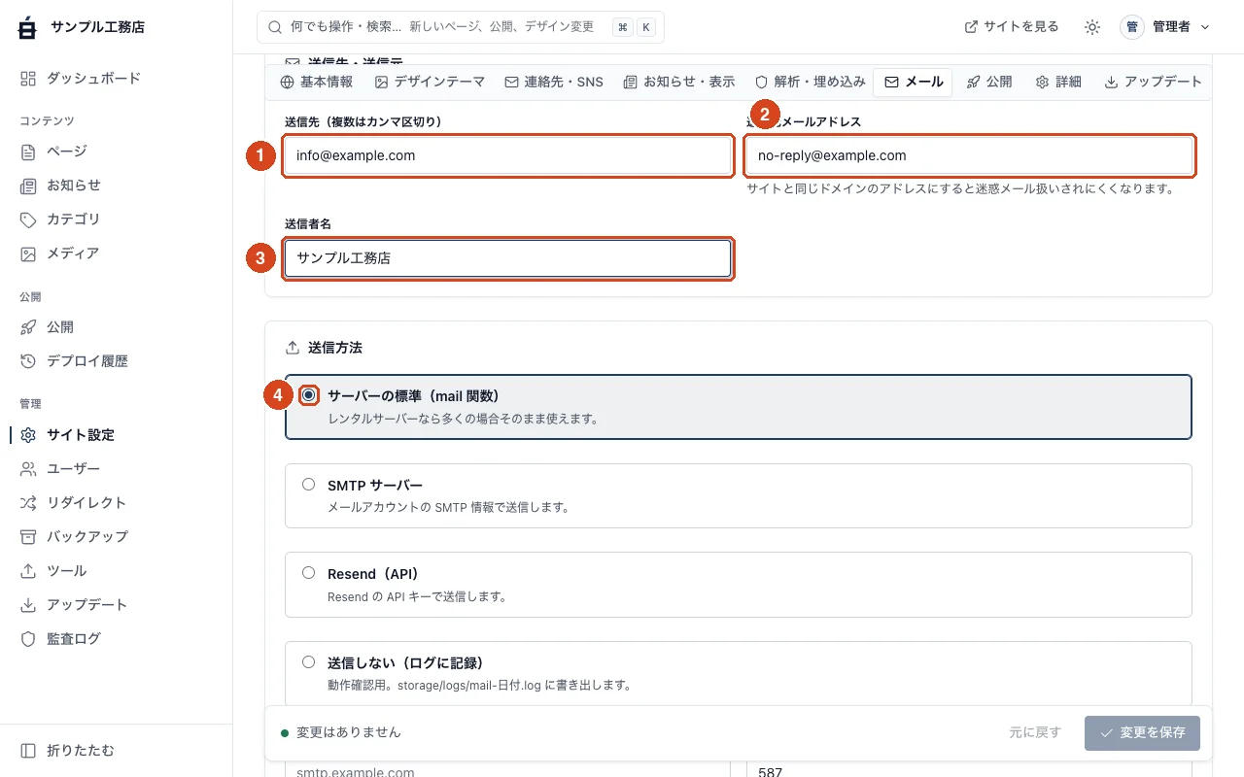The image size is (1244, 777).
Task: Switch to デザインテーマ tab
Action: [431, 82]
